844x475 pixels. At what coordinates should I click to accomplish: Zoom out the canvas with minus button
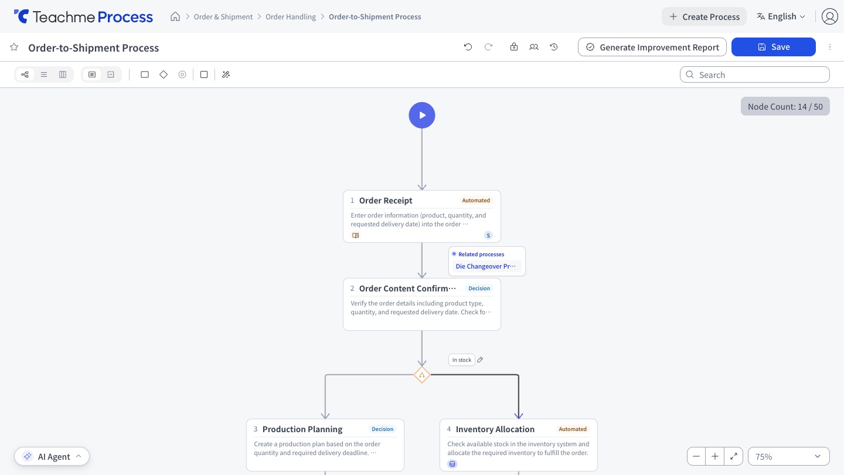click(x=696, y=456)
